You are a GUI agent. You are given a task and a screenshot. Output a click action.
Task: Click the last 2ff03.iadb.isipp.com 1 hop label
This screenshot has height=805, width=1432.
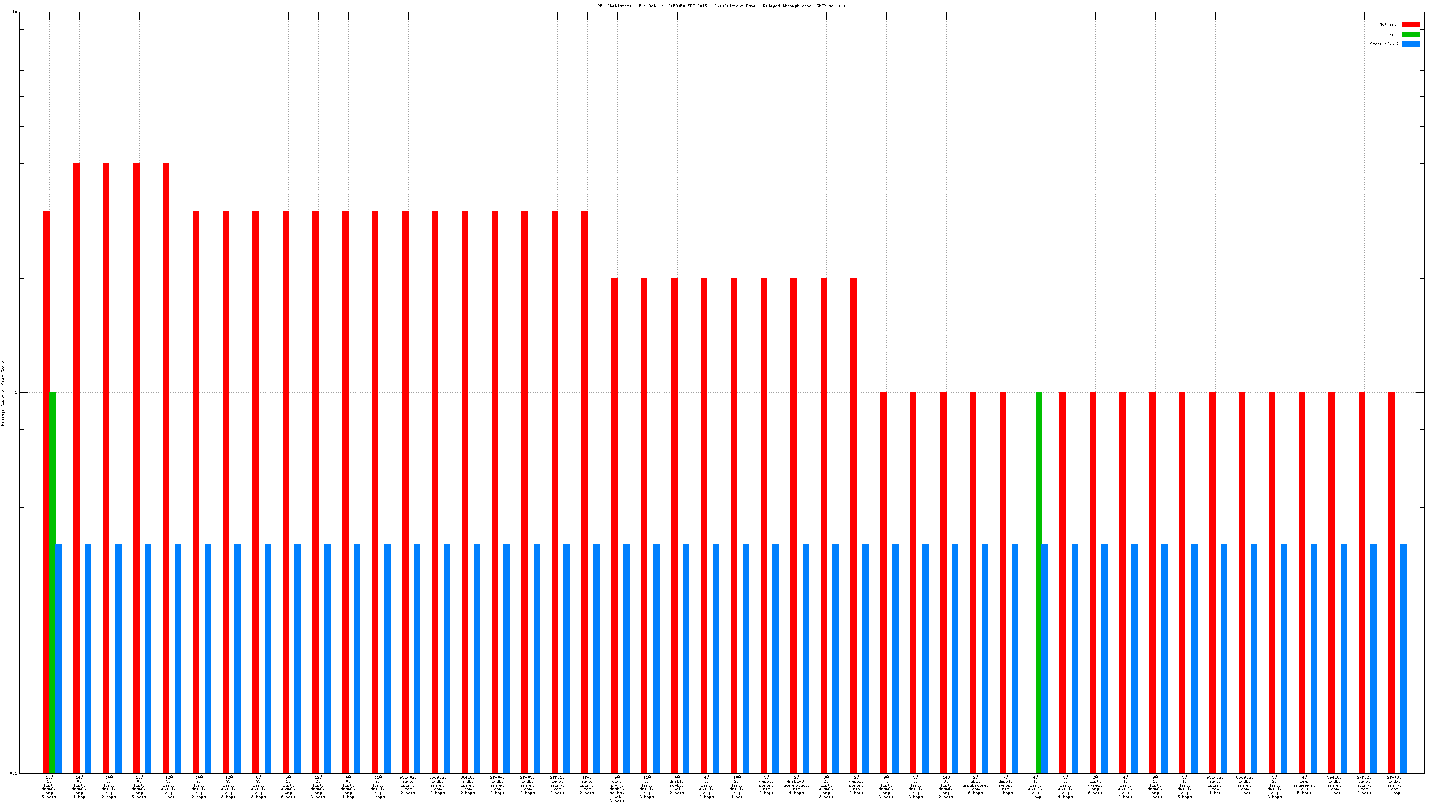[1394, 785]
